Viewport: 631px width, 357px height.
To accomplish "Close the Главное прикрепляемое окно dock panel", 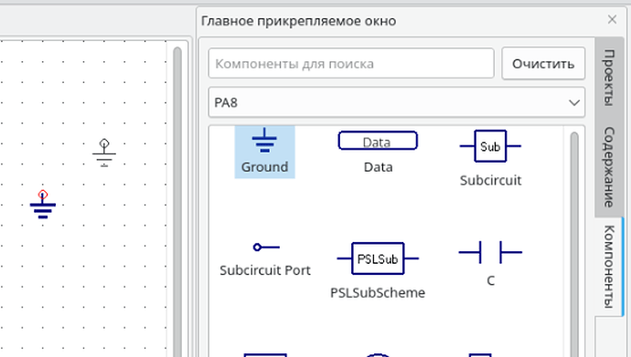I will (612, 19).
